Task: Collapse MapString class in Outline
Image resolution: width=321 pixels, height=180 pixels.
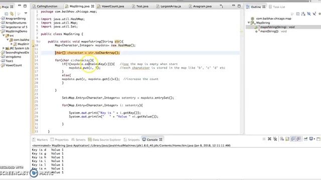Action: [x=249, y=22]
